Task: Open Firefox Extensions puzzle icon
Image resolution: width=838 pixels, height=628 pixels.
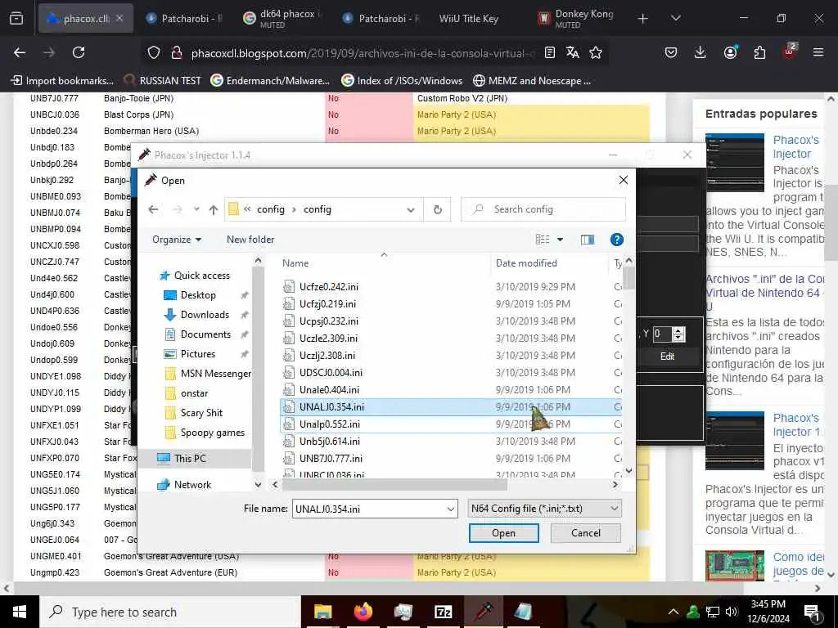Action: coord(759,52)
